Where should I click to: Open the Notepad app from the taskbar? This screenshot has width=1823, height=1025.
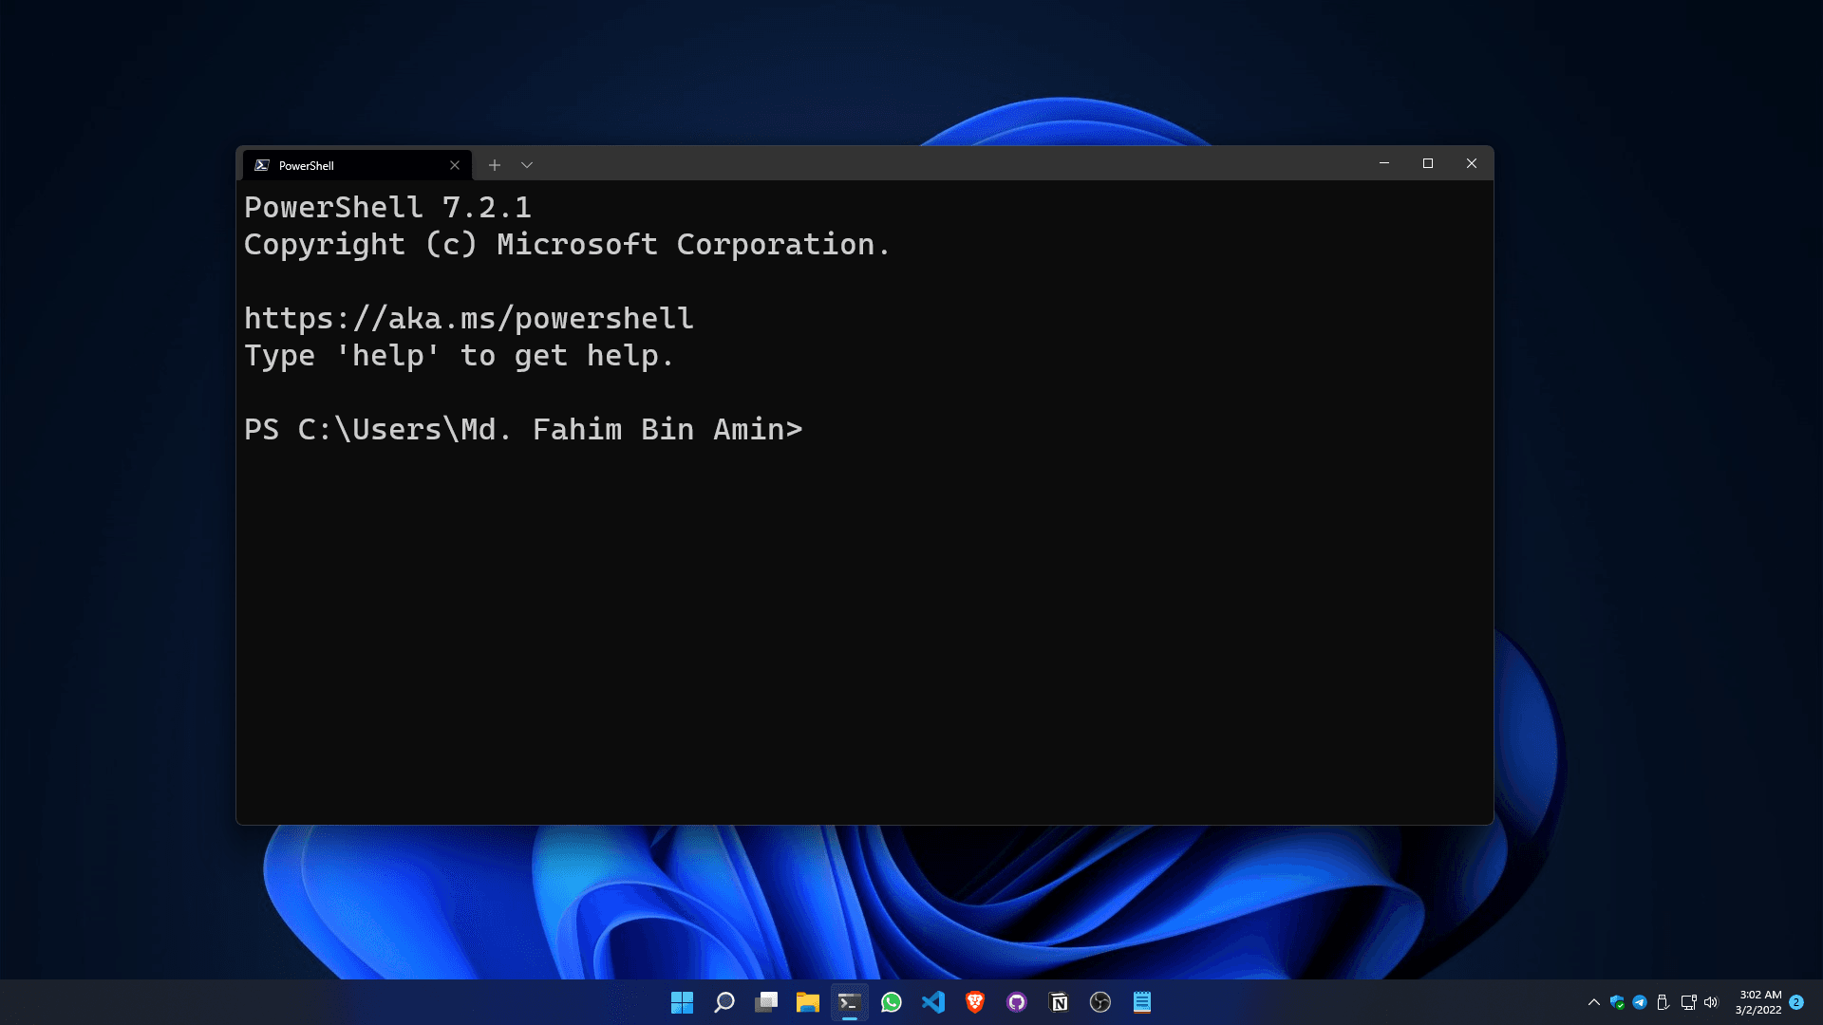click(x=1142, y=1002)
